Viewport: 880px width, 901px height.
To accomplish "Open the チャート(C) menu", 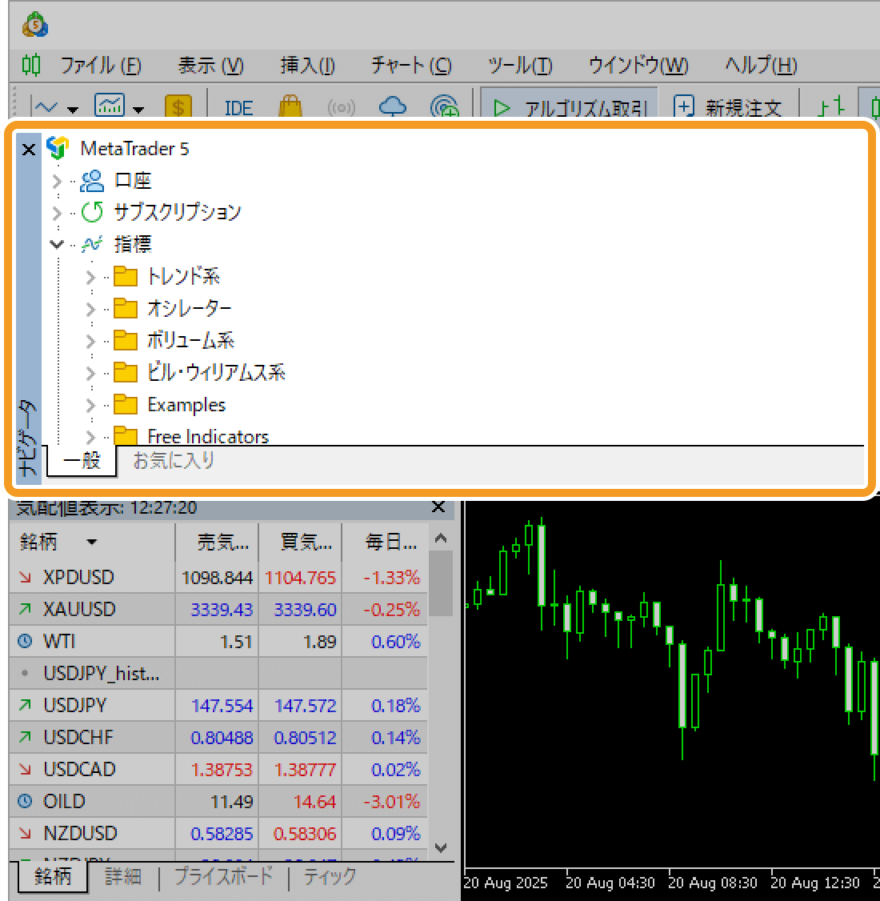I will [x=411, y=66].
